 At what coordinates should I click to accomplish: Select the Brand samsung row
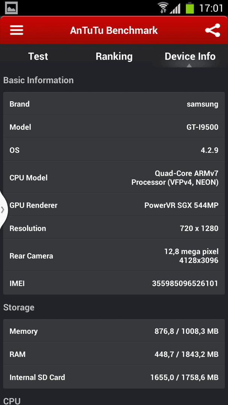[x=114, y=103]
